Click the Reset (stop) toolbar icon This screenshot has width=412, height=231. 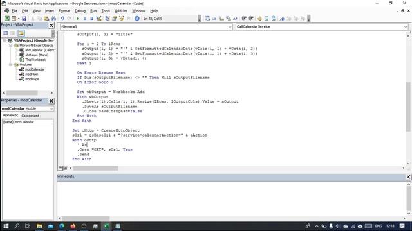click(x=91, y=19)
